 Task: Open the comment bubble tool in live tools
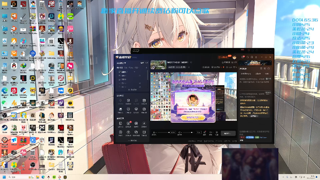tap(136, 123)
